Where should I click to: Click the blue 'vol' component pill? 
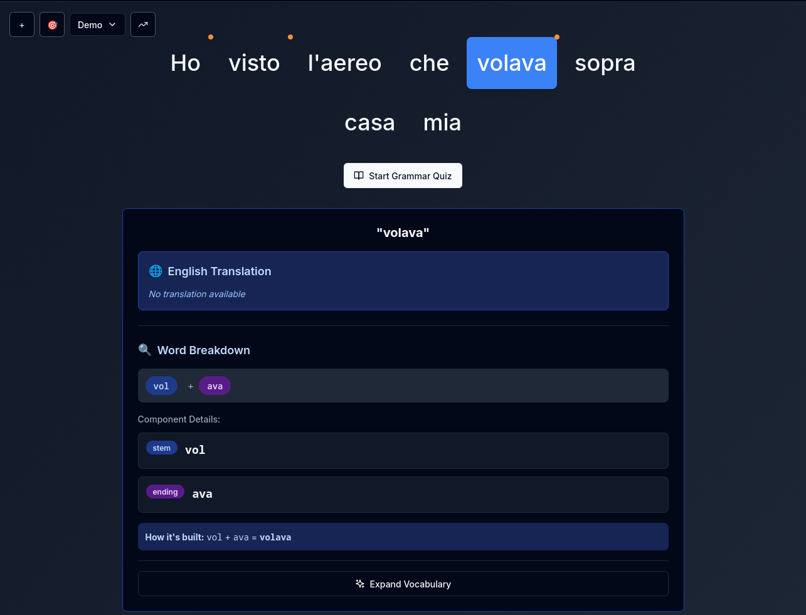tap(161, 386)
